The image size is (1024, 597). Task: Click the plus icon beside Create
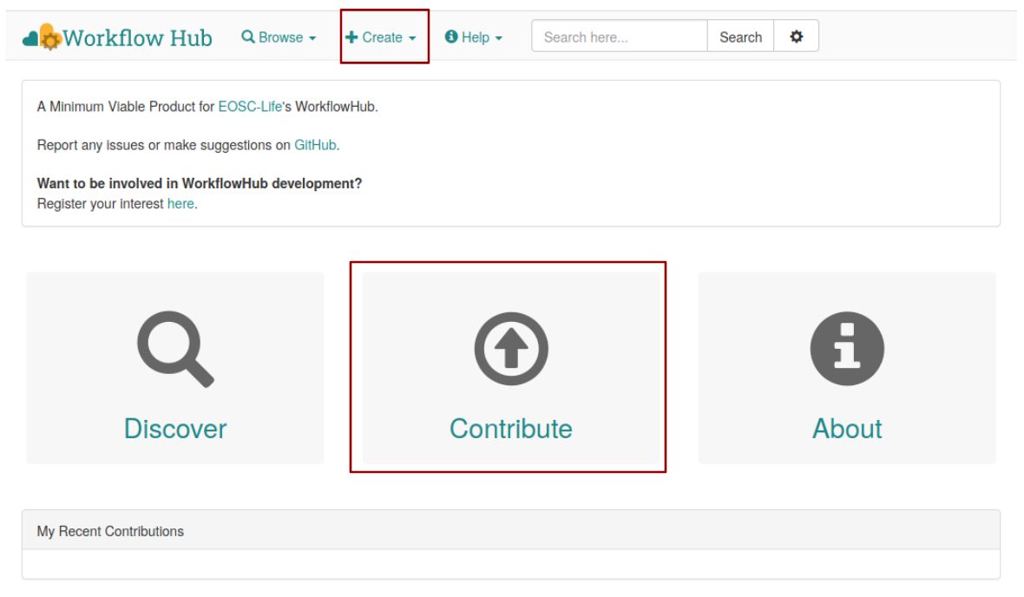(351, 37)
